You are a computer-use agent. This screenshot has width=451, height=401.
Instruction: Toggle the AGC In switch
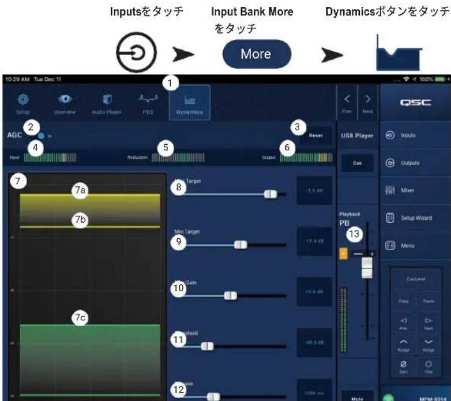[42, 136]
